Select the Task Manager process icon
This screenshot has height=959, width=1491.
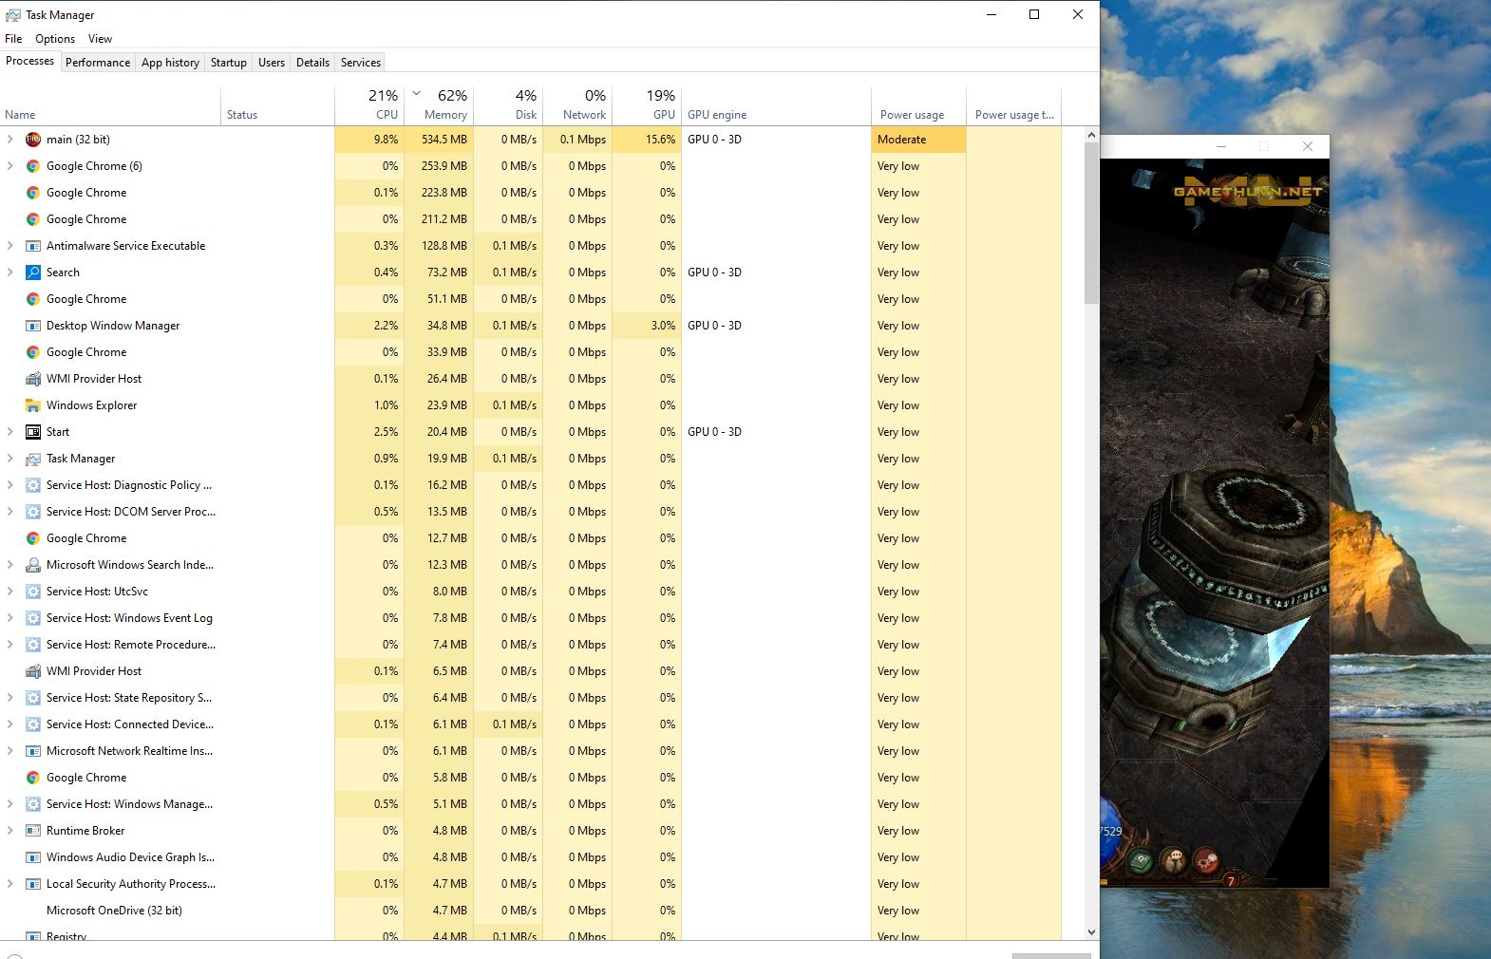[x=33, y=459]
